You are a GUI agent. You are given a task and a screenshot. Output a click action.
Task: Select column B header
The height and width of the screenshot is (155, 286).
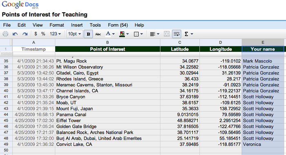pos(107,42)
